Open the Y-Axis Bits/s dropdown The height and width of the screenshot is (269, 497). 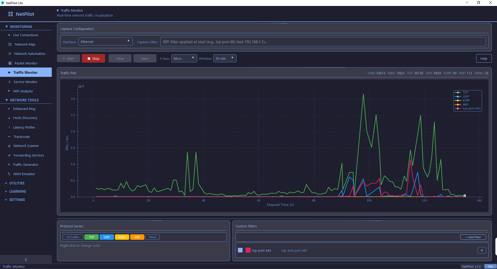coord(184,58)
